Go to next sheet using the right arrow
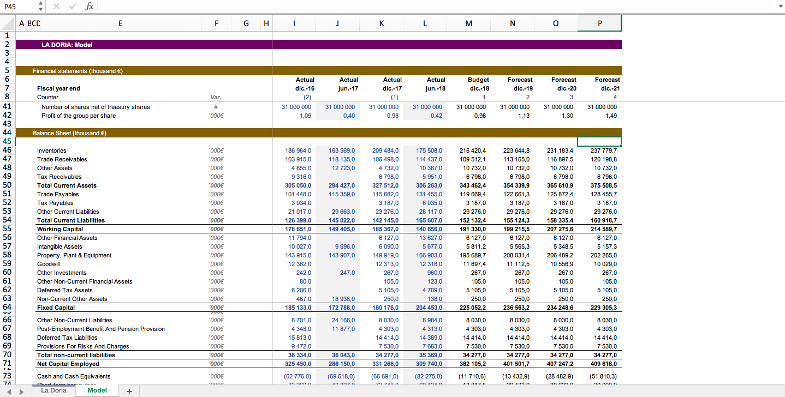The image size is (785, 397). point(21,391)
